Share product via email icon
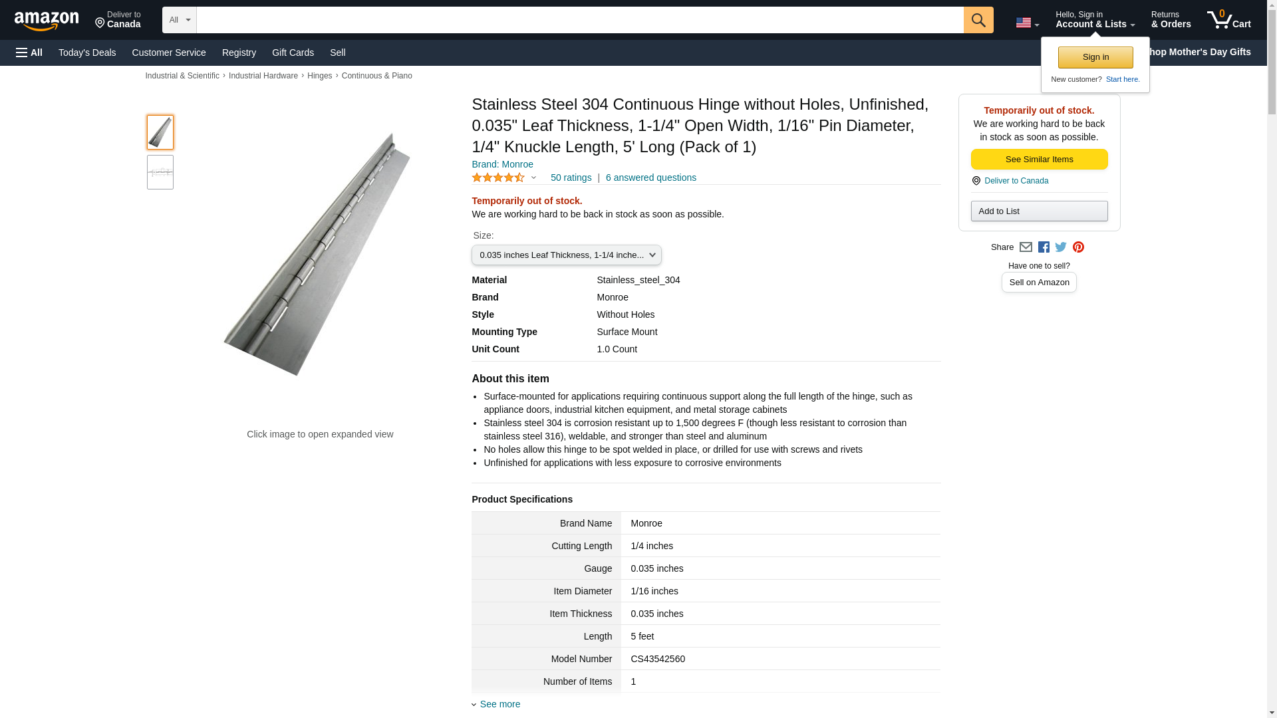Image resolution: width=1277 pixels, height=718 pixels. click(x=1026, y=247)
